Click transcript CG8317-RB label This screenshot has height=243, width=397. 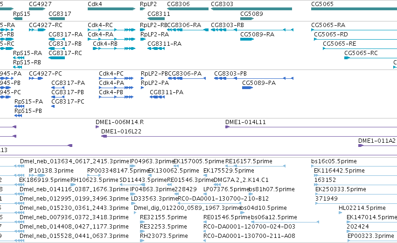coord(65,44)
